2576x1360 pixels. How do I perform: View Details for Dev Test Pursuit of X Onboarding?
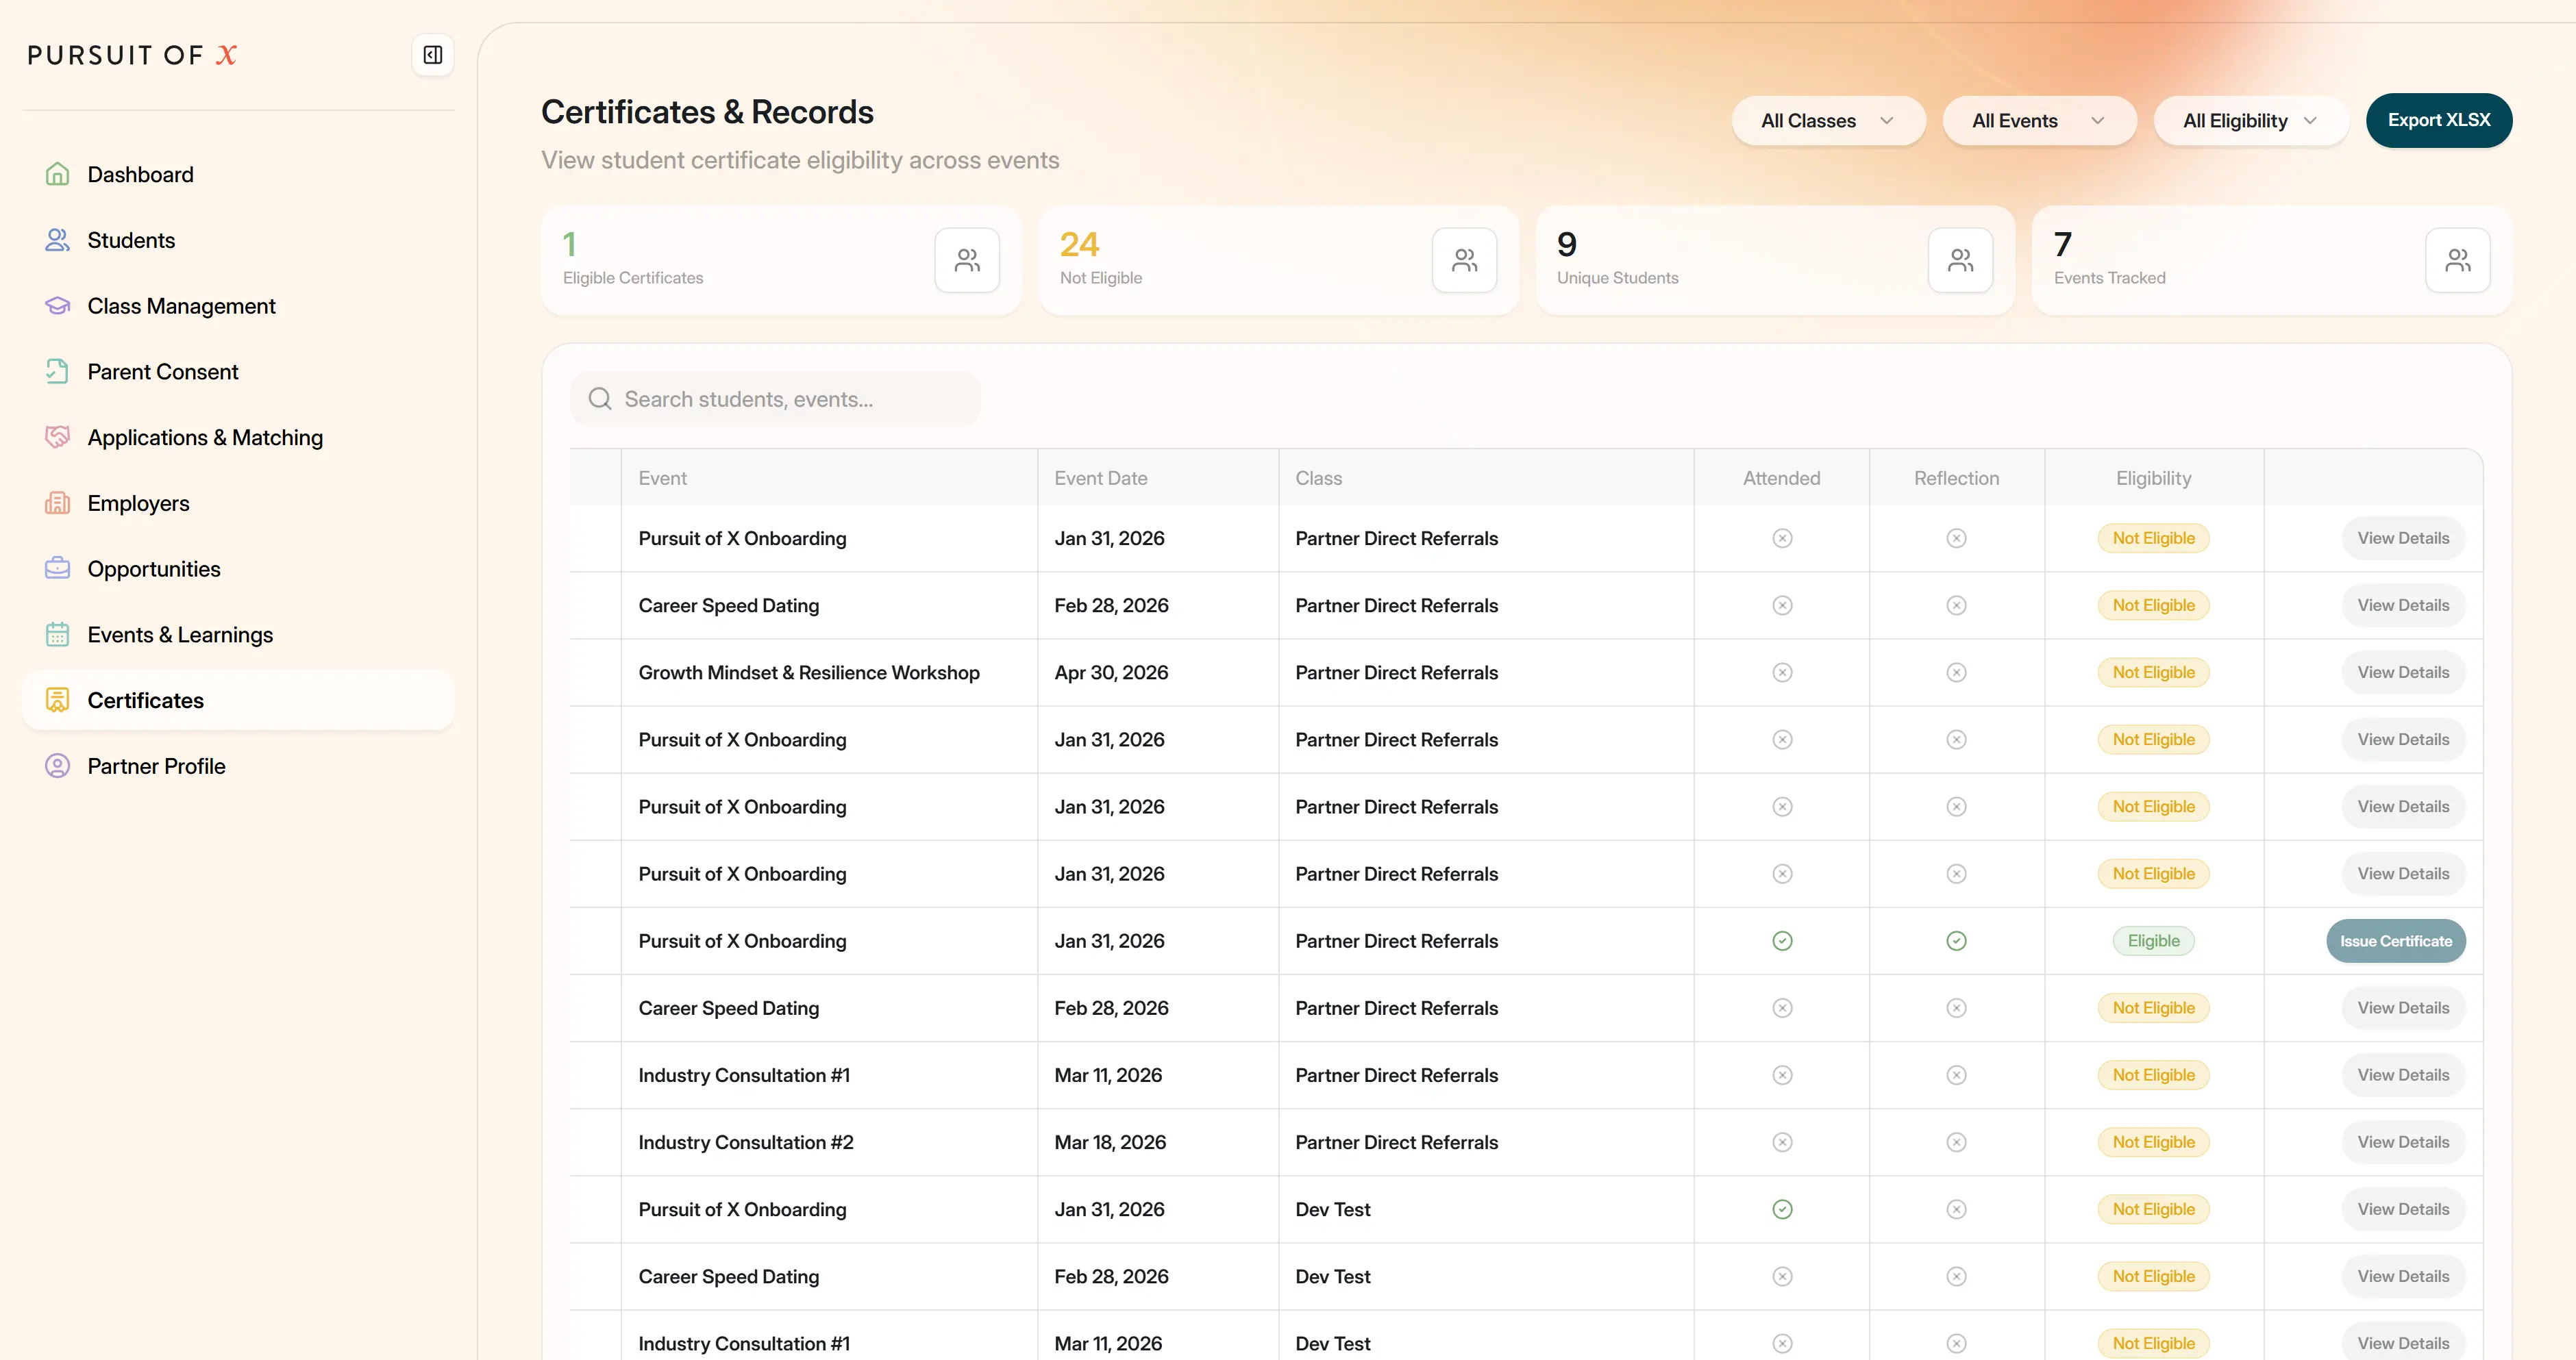tap(2403, 1209)
